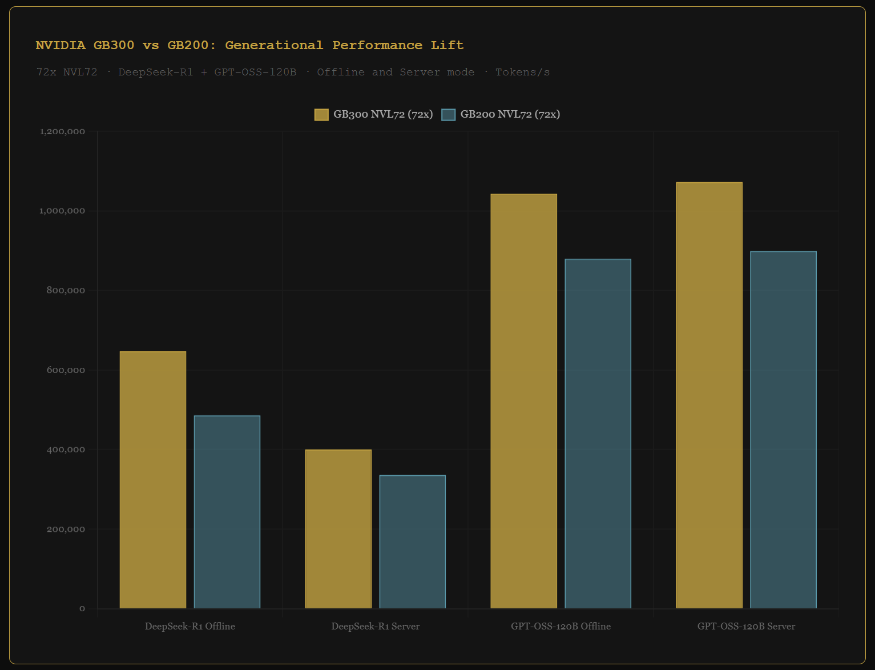Select the gold GB300 bar for GPT-OSS-120B Offline
Screen dimensions: 875x670
524,401
